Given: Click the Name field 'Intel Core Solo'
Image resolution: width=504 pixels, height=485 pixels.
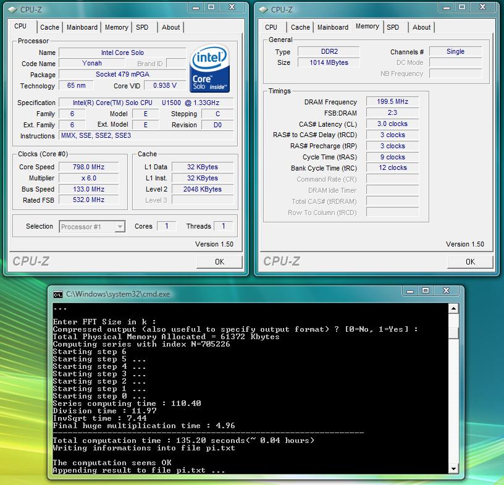Looking at the screenshot, I should tap(122, 53).
